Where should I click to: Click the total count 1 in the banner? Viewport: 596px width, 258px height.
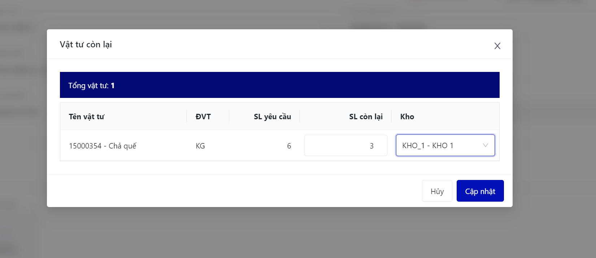pos(113,86)
